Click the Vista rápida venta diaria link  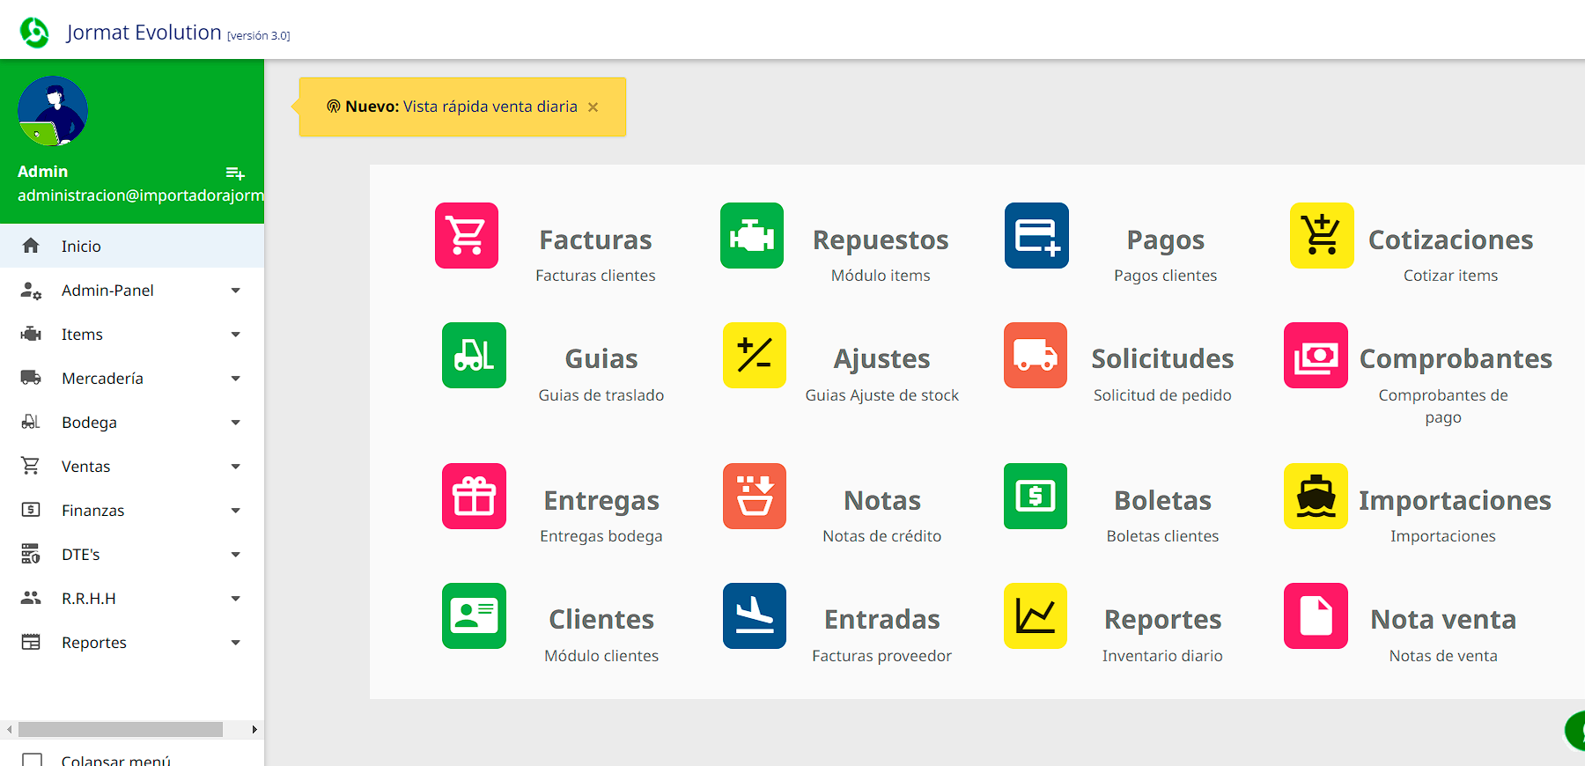tap(490, 107)
